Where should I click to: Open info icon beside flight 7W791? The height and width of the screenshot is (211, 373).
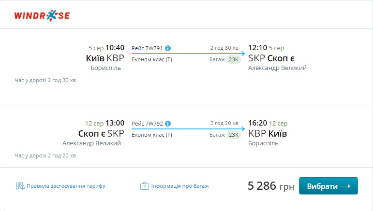pyautogui.click(x=168, y=48)
